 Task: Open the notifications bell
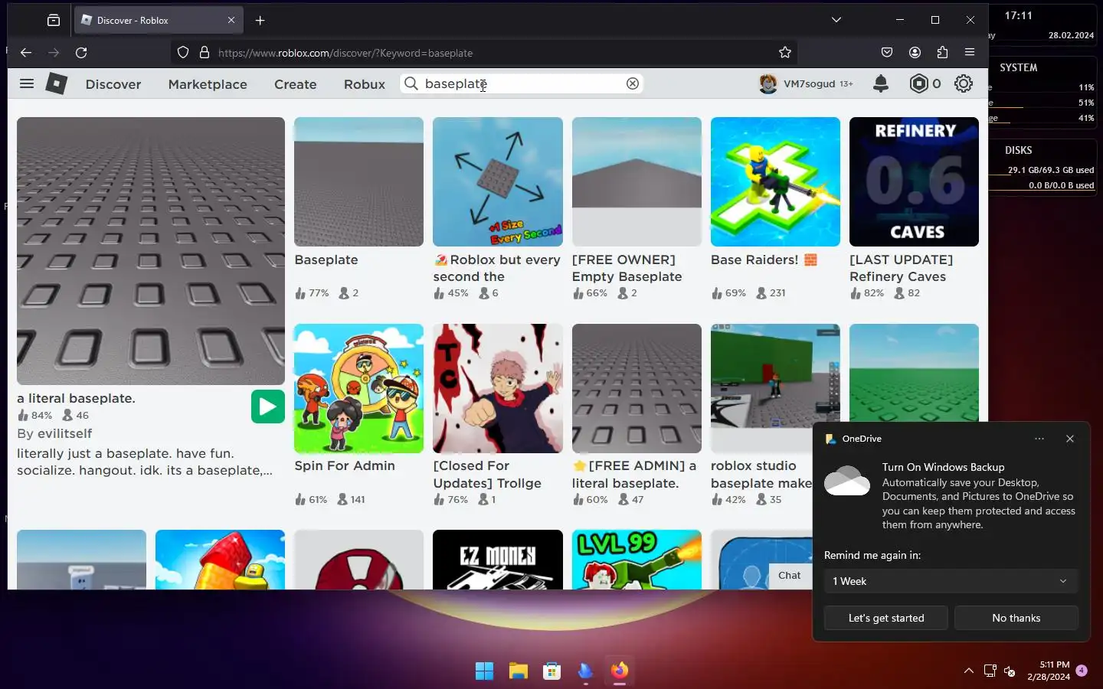click(x=881, y=83)
